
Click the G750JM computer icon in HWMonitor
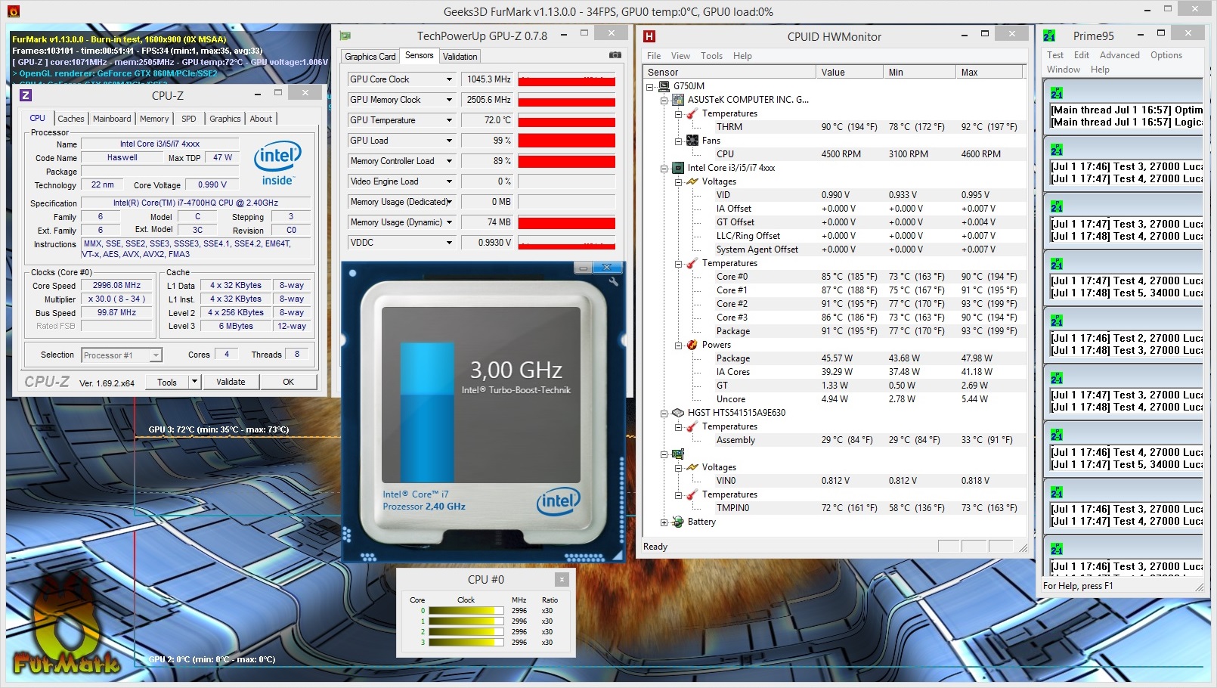[x=664, y=86]
